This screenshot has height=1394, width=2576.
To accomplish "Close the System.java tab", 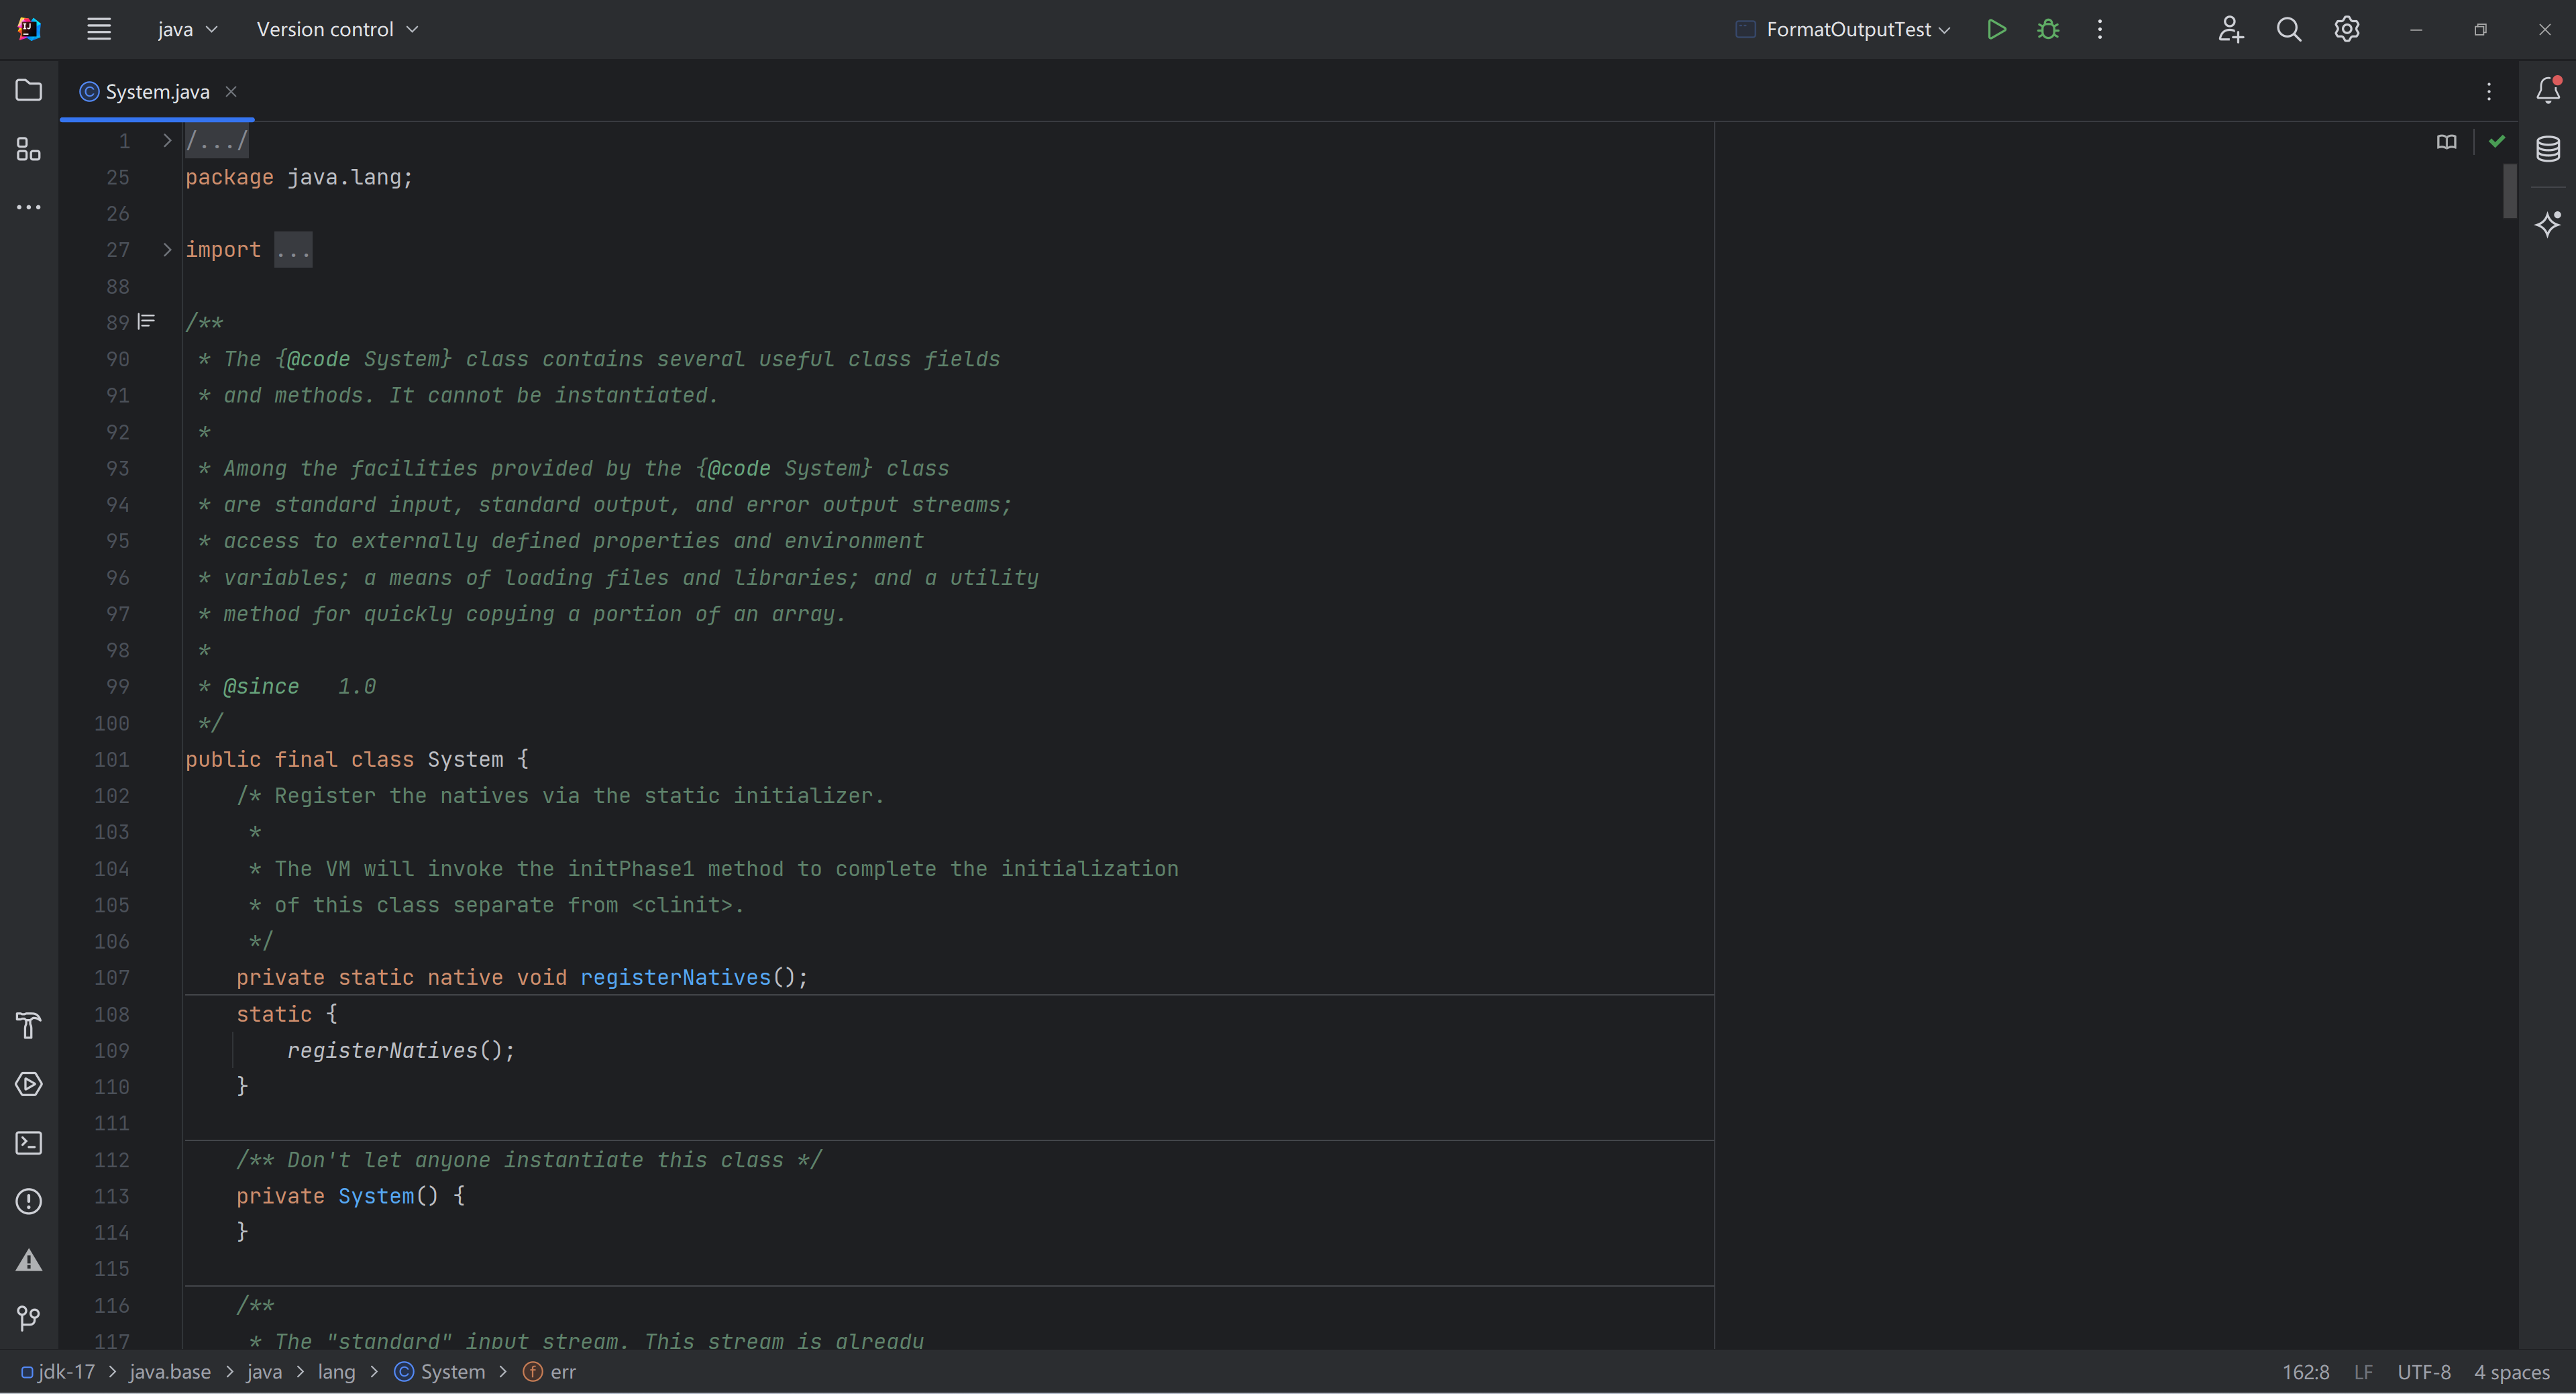I will (x=231, y=91).
